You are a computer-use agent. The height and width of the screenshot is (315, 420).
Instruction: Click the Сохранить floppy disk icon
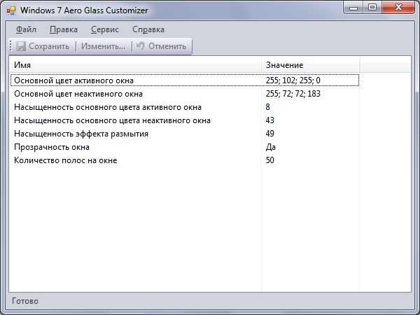pos(20,46)
